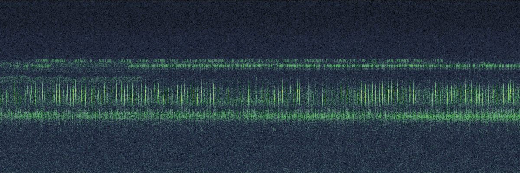
Task: Click the dark gap between spikes and lower band
Action: (x=260, y=108)
